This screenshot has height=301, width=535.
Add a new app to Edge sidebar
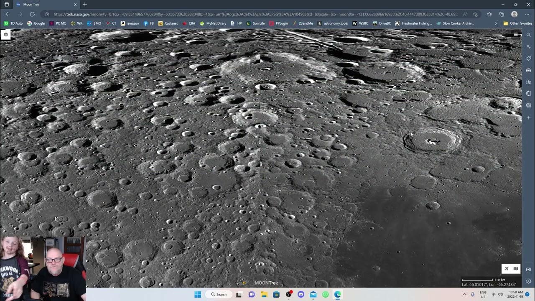pyautogui.click(x=529, y=117)
